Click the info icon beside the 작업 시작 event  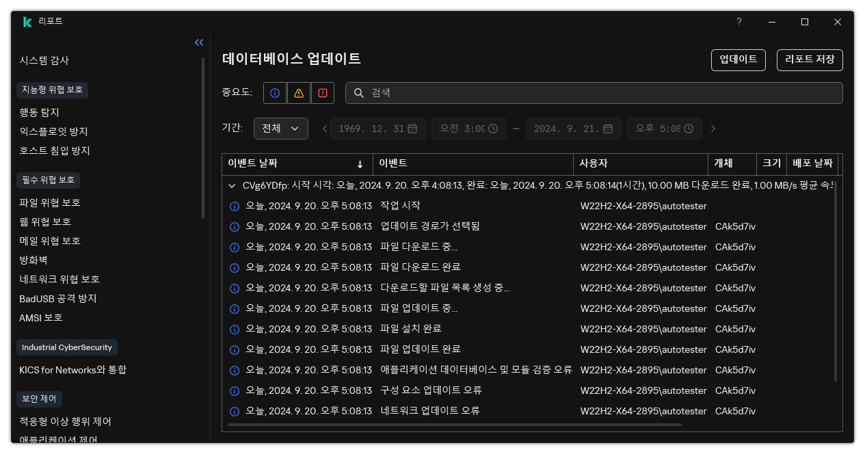pyautogui.click(x=235, y=206)
